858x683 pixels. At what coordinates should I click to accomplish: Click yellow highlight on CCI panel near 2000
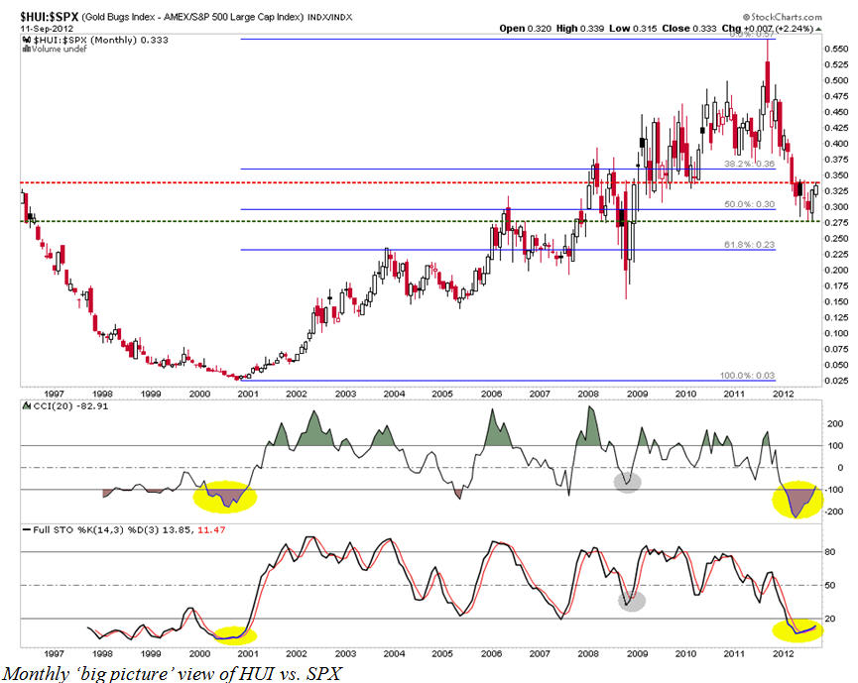(228, 496)
